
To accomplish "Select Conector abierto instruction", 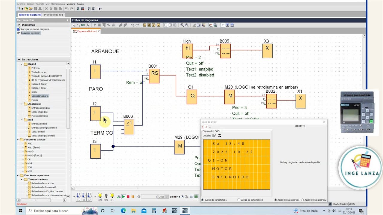I will (x=40, y=96).
